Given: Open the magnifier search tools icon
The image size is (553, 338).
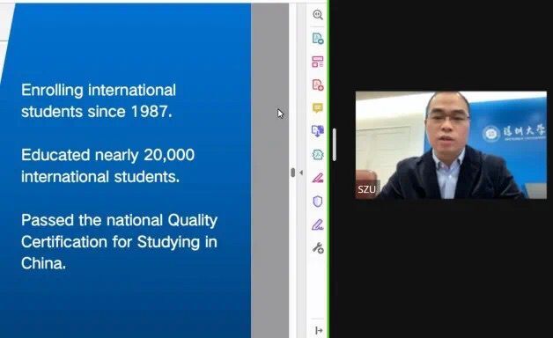Looking at the screenshot, I should (x=318, y=15).
